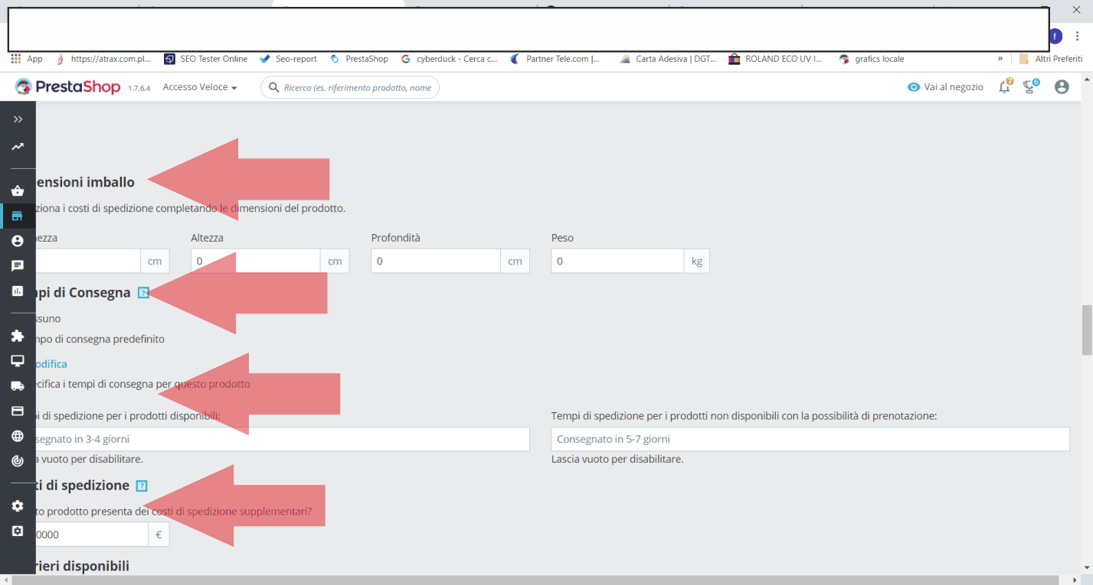Open the Orders basket icon in sidebar

18,191
